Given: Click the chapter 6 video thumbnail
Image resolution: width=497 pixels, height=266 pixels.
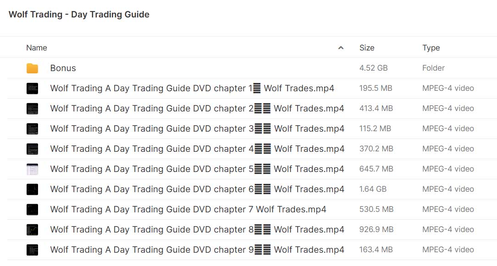Looking at the screenshot, I should [32, 189].
